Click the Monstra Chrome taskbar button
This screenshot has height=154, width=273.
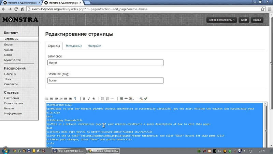(103, 151)
